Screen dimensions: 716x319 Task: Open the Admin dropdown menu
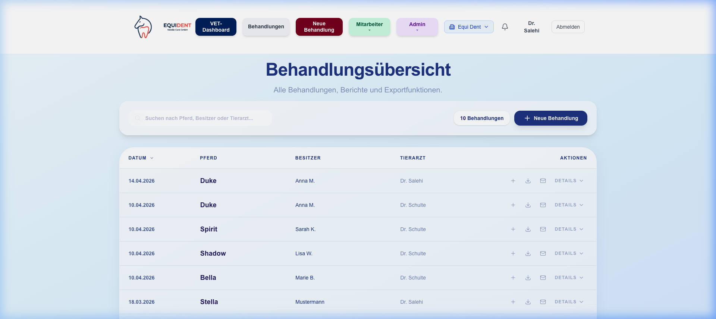click(417, 27)
